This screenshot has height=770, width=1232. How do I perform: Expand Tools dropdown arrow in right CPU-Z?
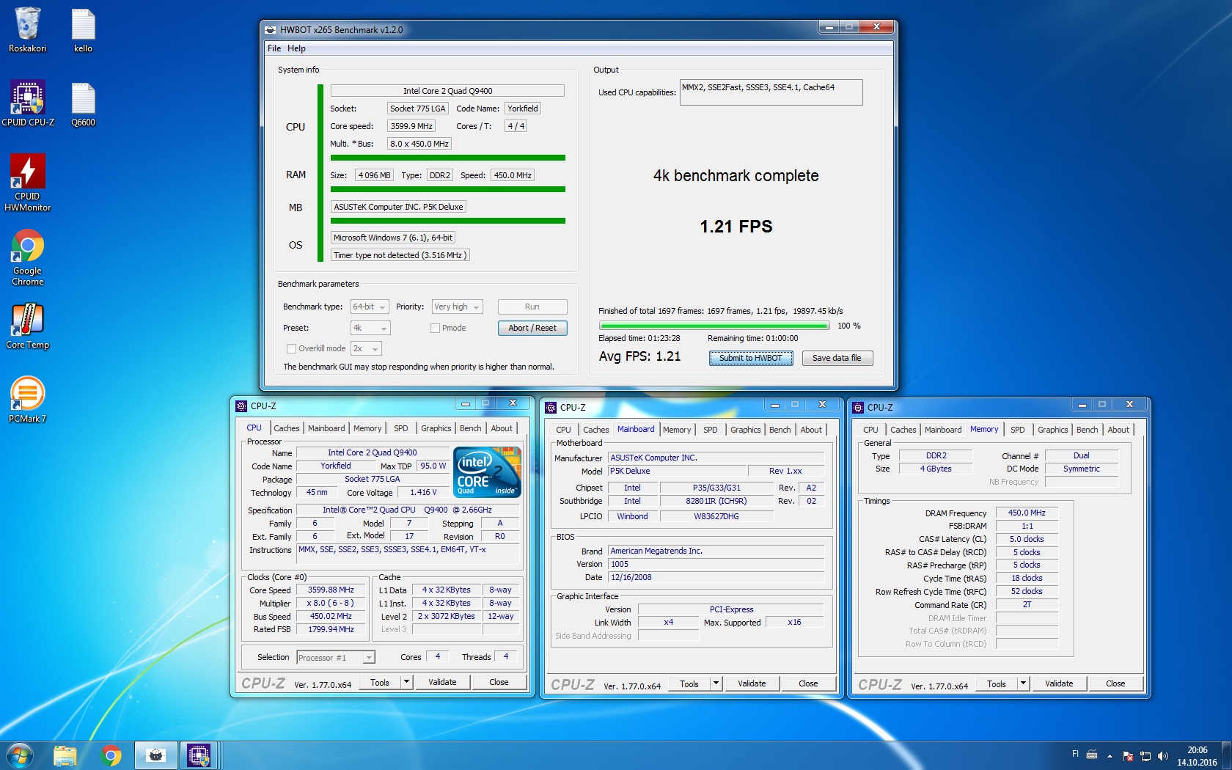(1023, 683)
